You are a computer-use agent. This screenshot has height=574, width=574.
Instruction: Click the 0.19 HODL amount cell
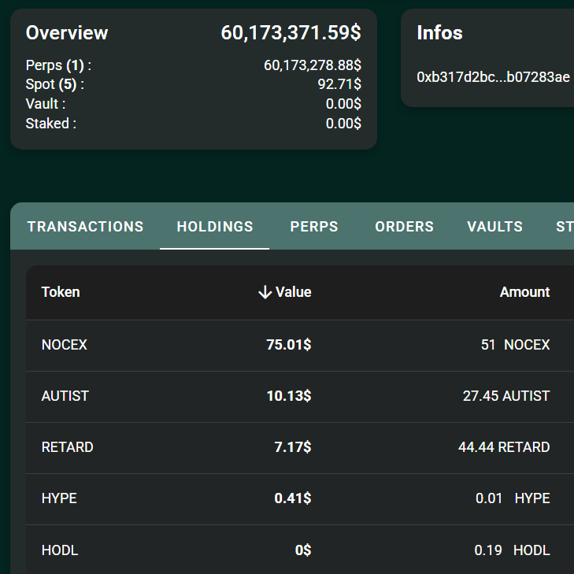coord(512,550)
